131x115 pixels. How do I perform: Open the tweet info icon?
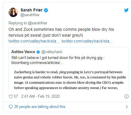(x=127, y=97)
